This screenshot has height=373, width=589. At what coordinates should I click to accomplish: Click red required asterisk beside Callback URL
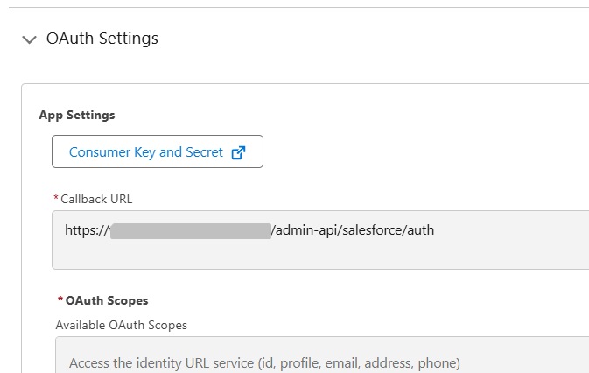tap(56, 200)
